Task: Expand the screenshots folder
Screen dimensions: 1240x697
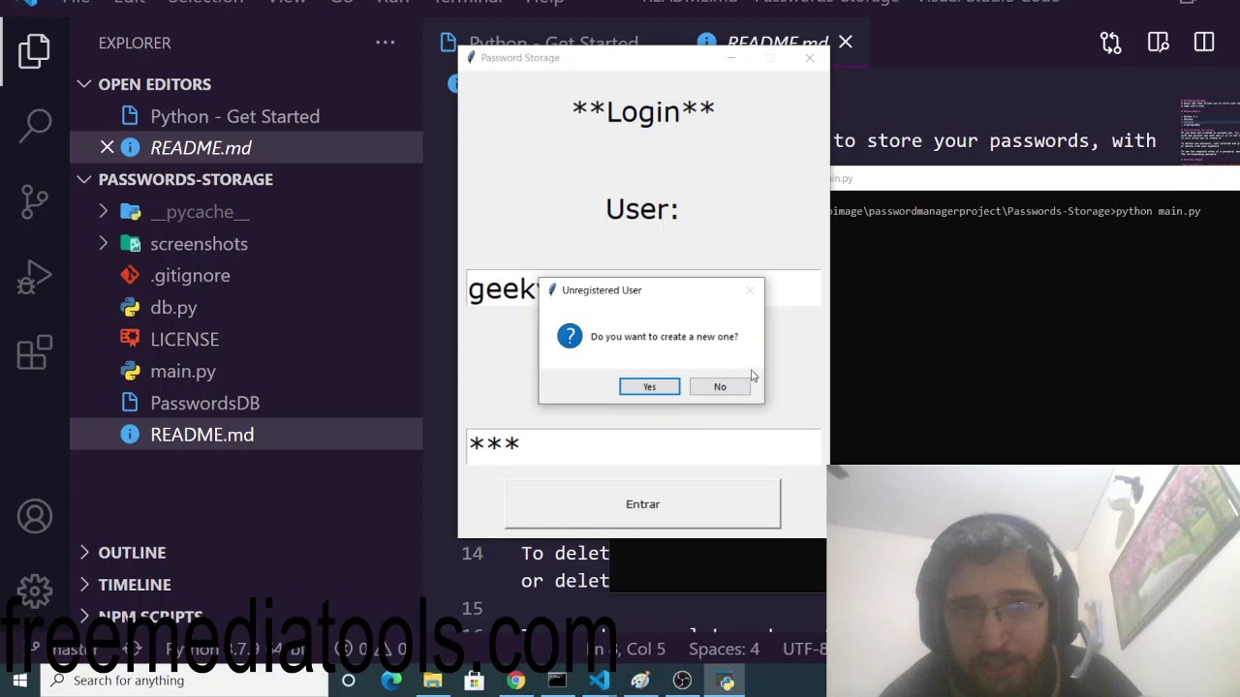Action: click(x=104, y=243)
